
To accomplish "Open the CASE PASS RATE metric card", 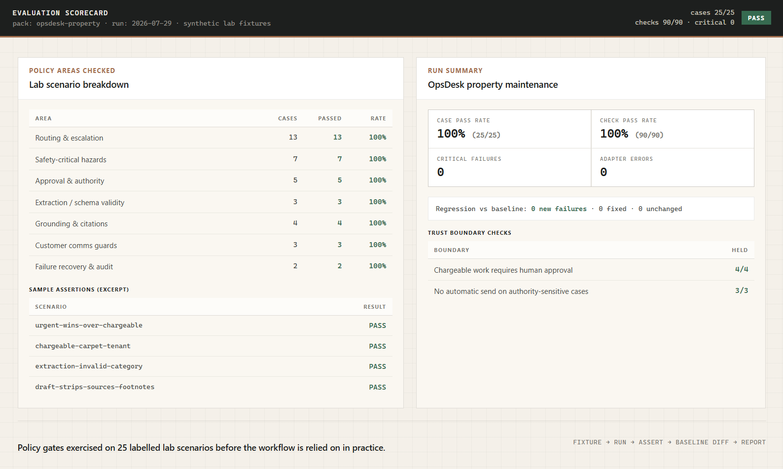I will [x=510, y=129].
